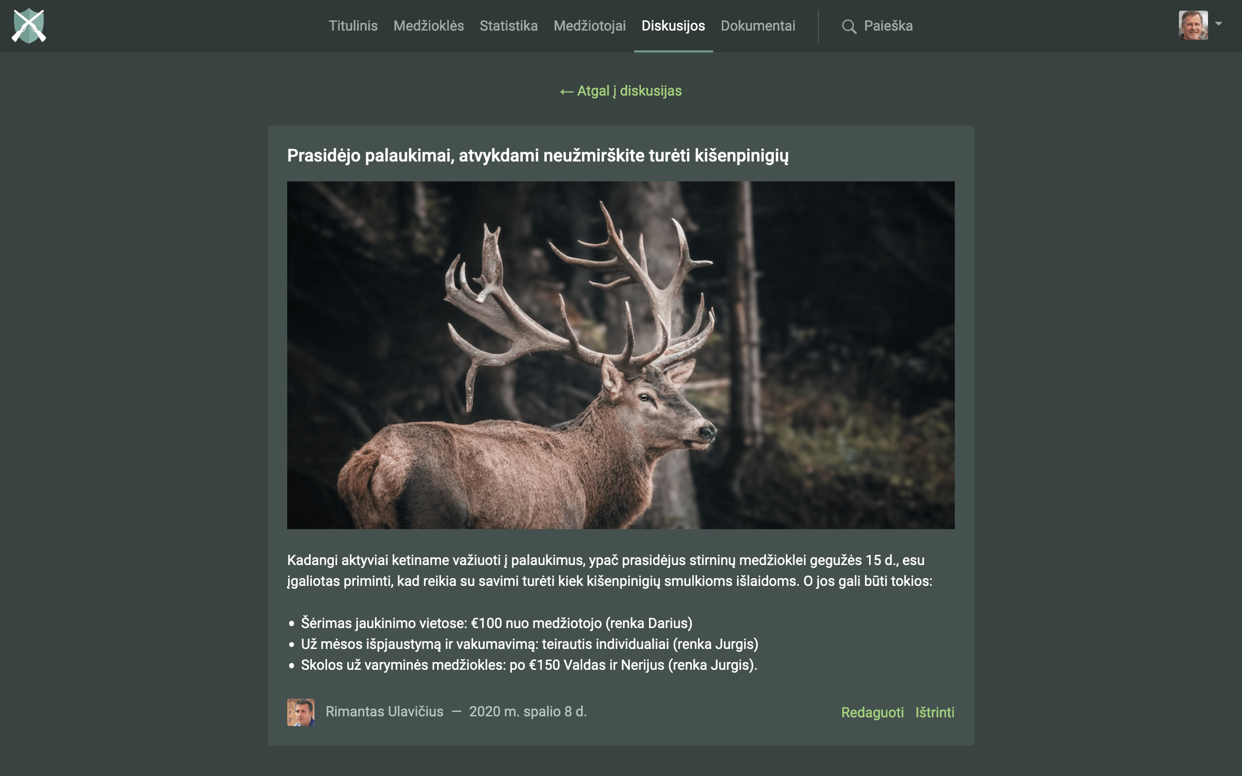Screen dimensions: 1242x776
Task: Click the crossed rifles shield logo
Action: tap(29, 26)
